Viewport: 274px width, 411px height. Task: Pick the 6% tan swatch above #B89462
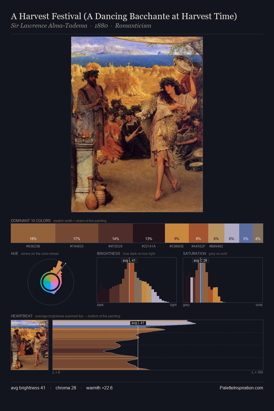(216, 233)
